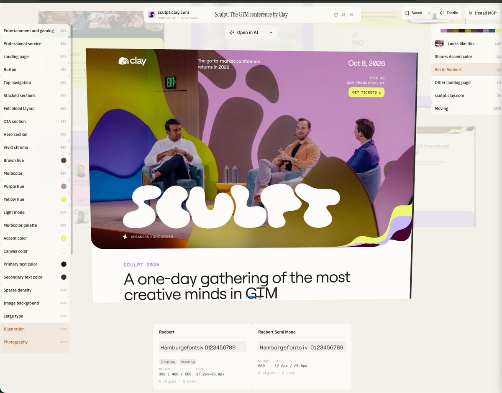Click the sculpt.clay.com purple site favicon
502x393 pixels.
[151, 15]
